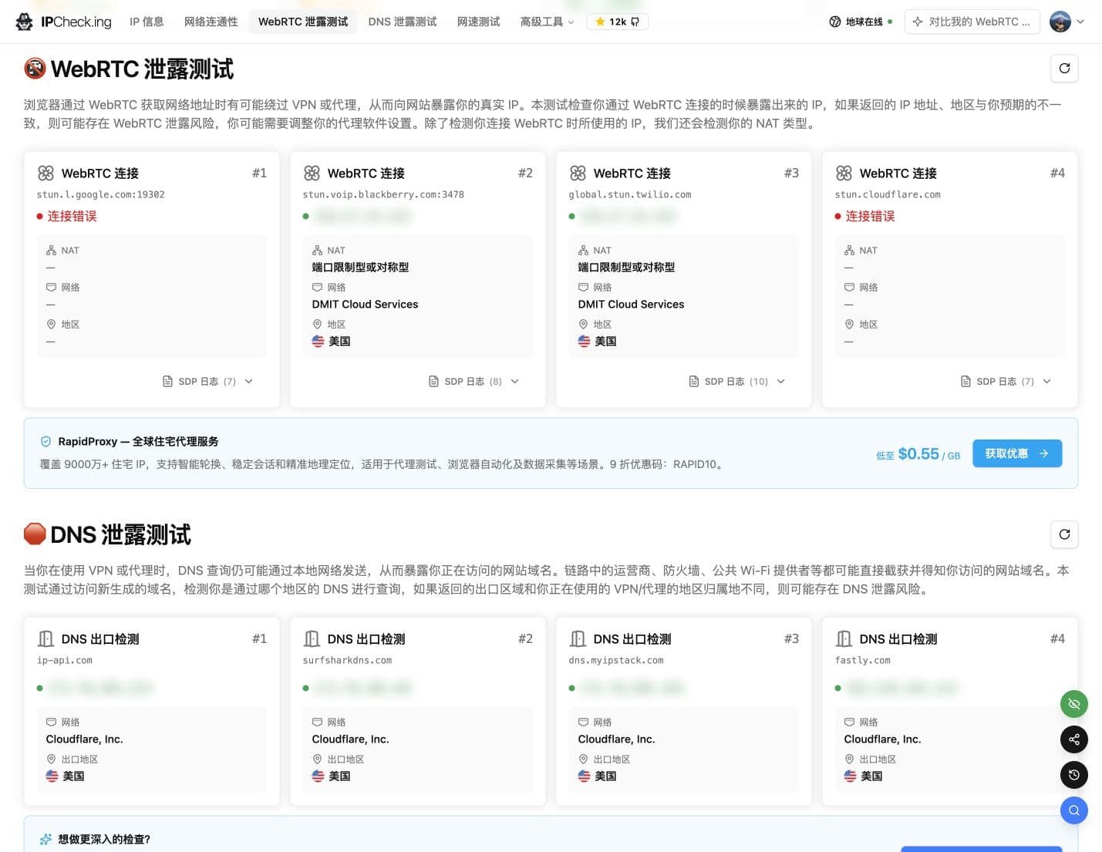Viewport: 1102px width, 852px height.
Task: Switch to 网络连通性 tab
Action: pyautogui.click(x=211, y=22)
